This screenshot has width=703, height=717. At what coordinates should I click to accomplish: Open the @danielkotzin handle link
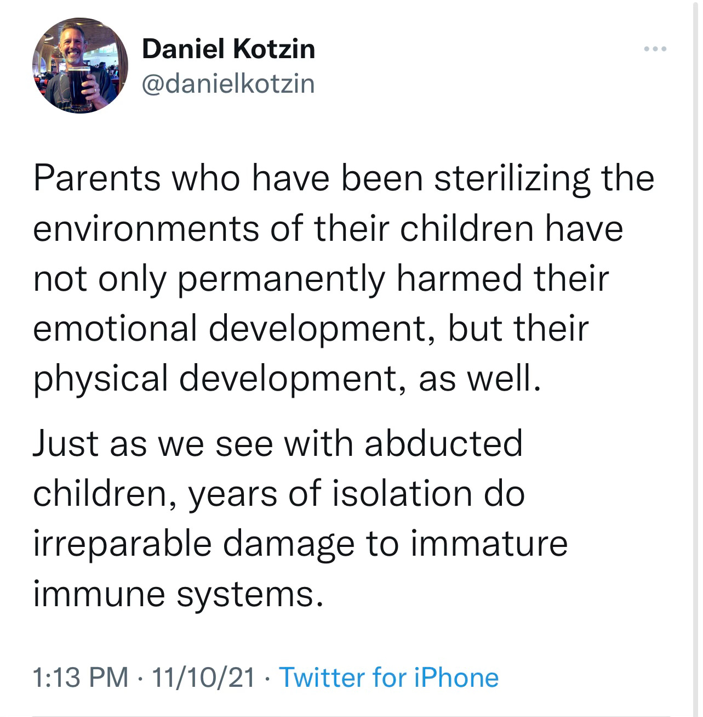click(228, 84)
